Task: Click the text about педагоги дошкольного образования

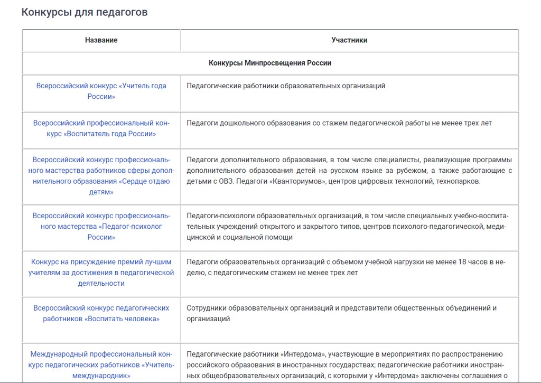Action: coord(339,123)
